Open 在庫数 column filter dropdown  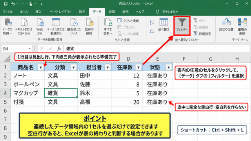(138, 67)
